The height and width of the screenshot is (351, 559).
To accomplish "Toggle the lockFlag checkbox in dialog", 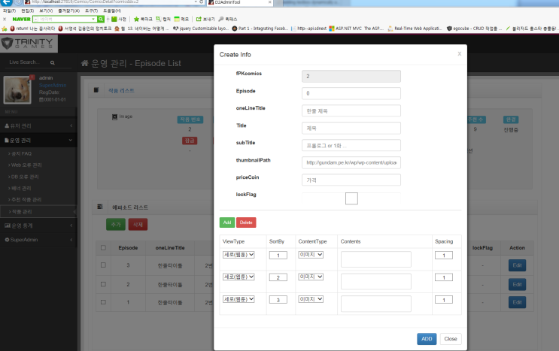I will (351, 198).
